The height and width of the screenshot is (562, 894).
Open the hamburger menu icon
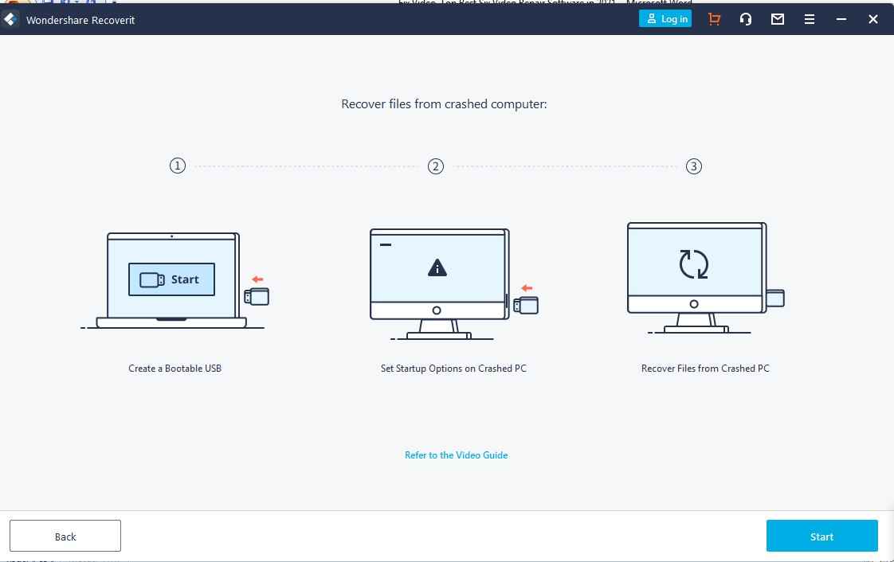point(809,19)
